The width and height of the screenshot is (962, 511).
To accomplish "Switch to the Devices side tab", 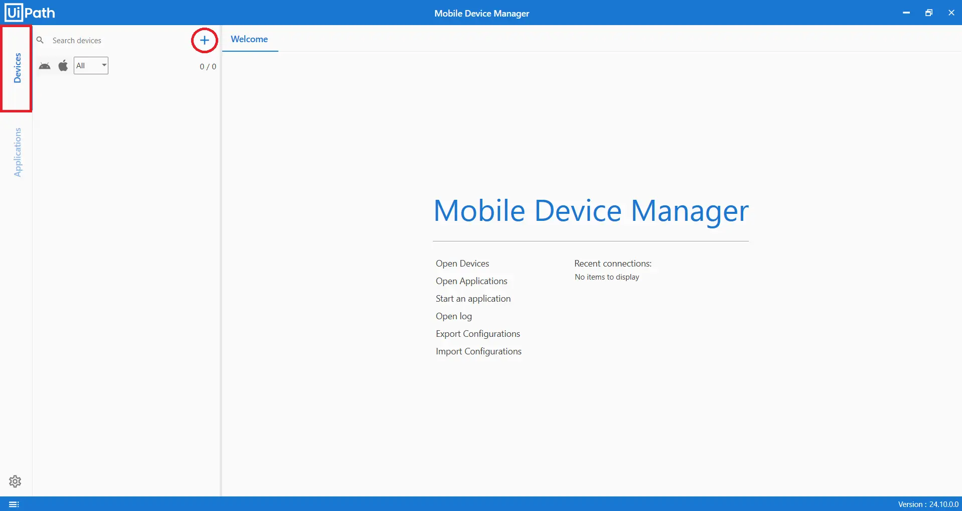I will coord(17,68).
